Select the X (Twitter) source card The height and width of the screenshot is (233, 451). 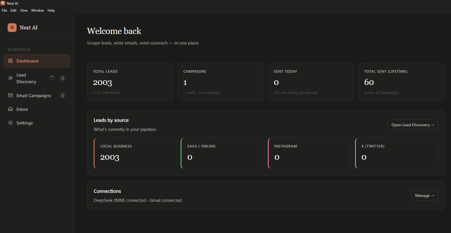pyautogui.click(x=396, y=153)
